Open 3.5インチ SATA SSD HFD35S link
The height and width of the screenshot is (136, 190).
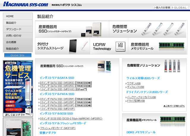[x=66, y=83]
